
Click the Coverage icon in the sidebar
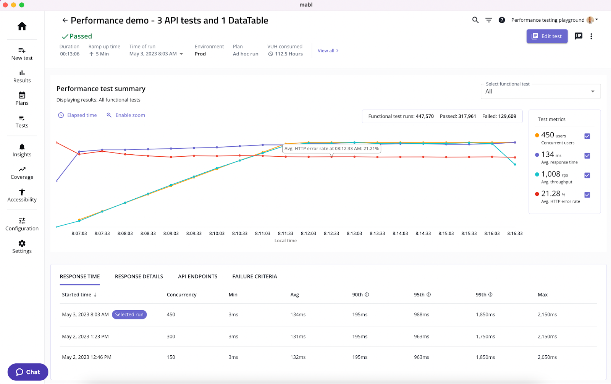(22, 172)
